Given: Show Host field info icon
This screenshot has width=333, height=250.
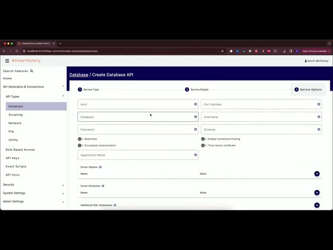Looking at the screenshot, I should pyautogui.click(x=196, y=104).
